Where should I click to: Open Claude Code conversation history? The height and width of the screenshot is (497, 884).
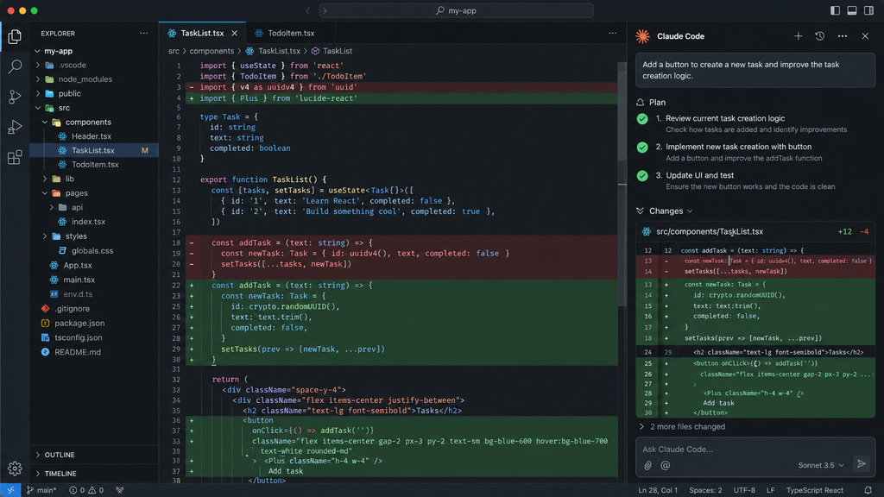pyautogui.click(x=820, y=36)
